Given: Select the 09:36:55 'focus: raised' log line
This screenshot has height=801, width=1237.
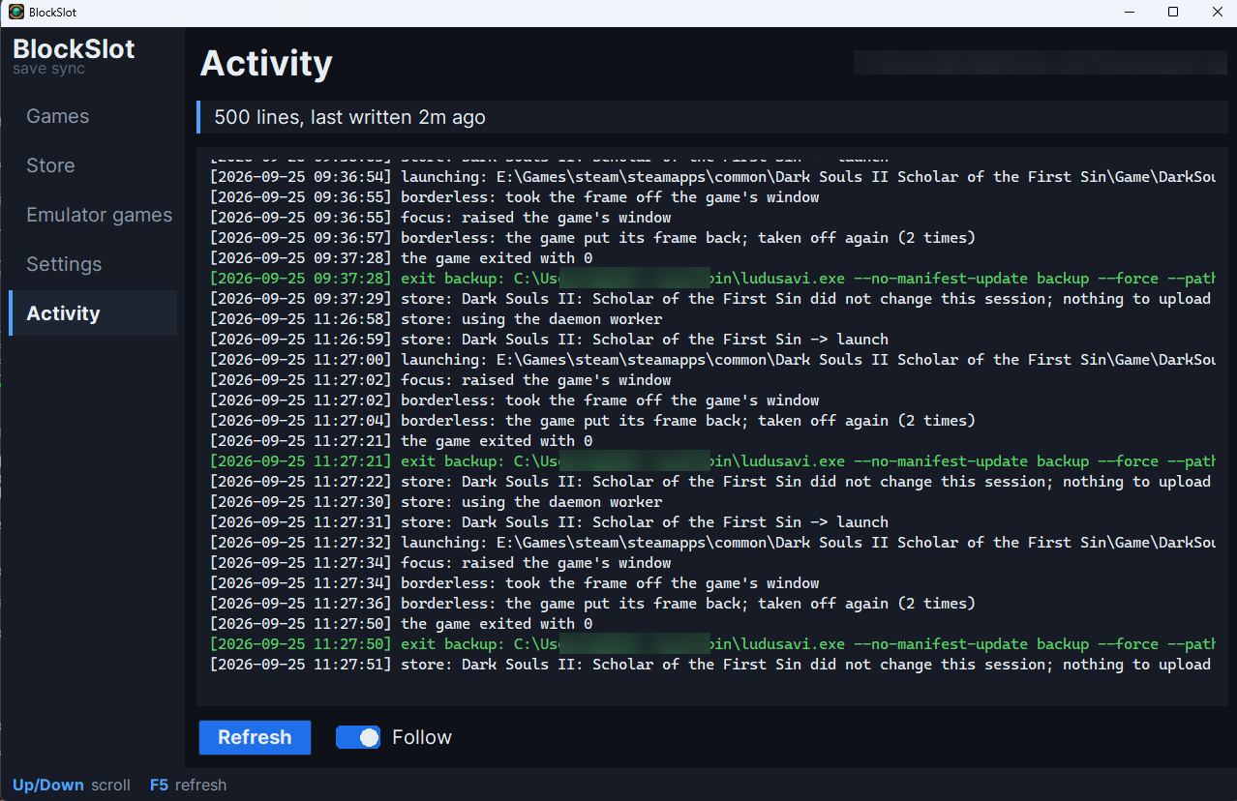Looking at the screenshot, I should point(440,218).
